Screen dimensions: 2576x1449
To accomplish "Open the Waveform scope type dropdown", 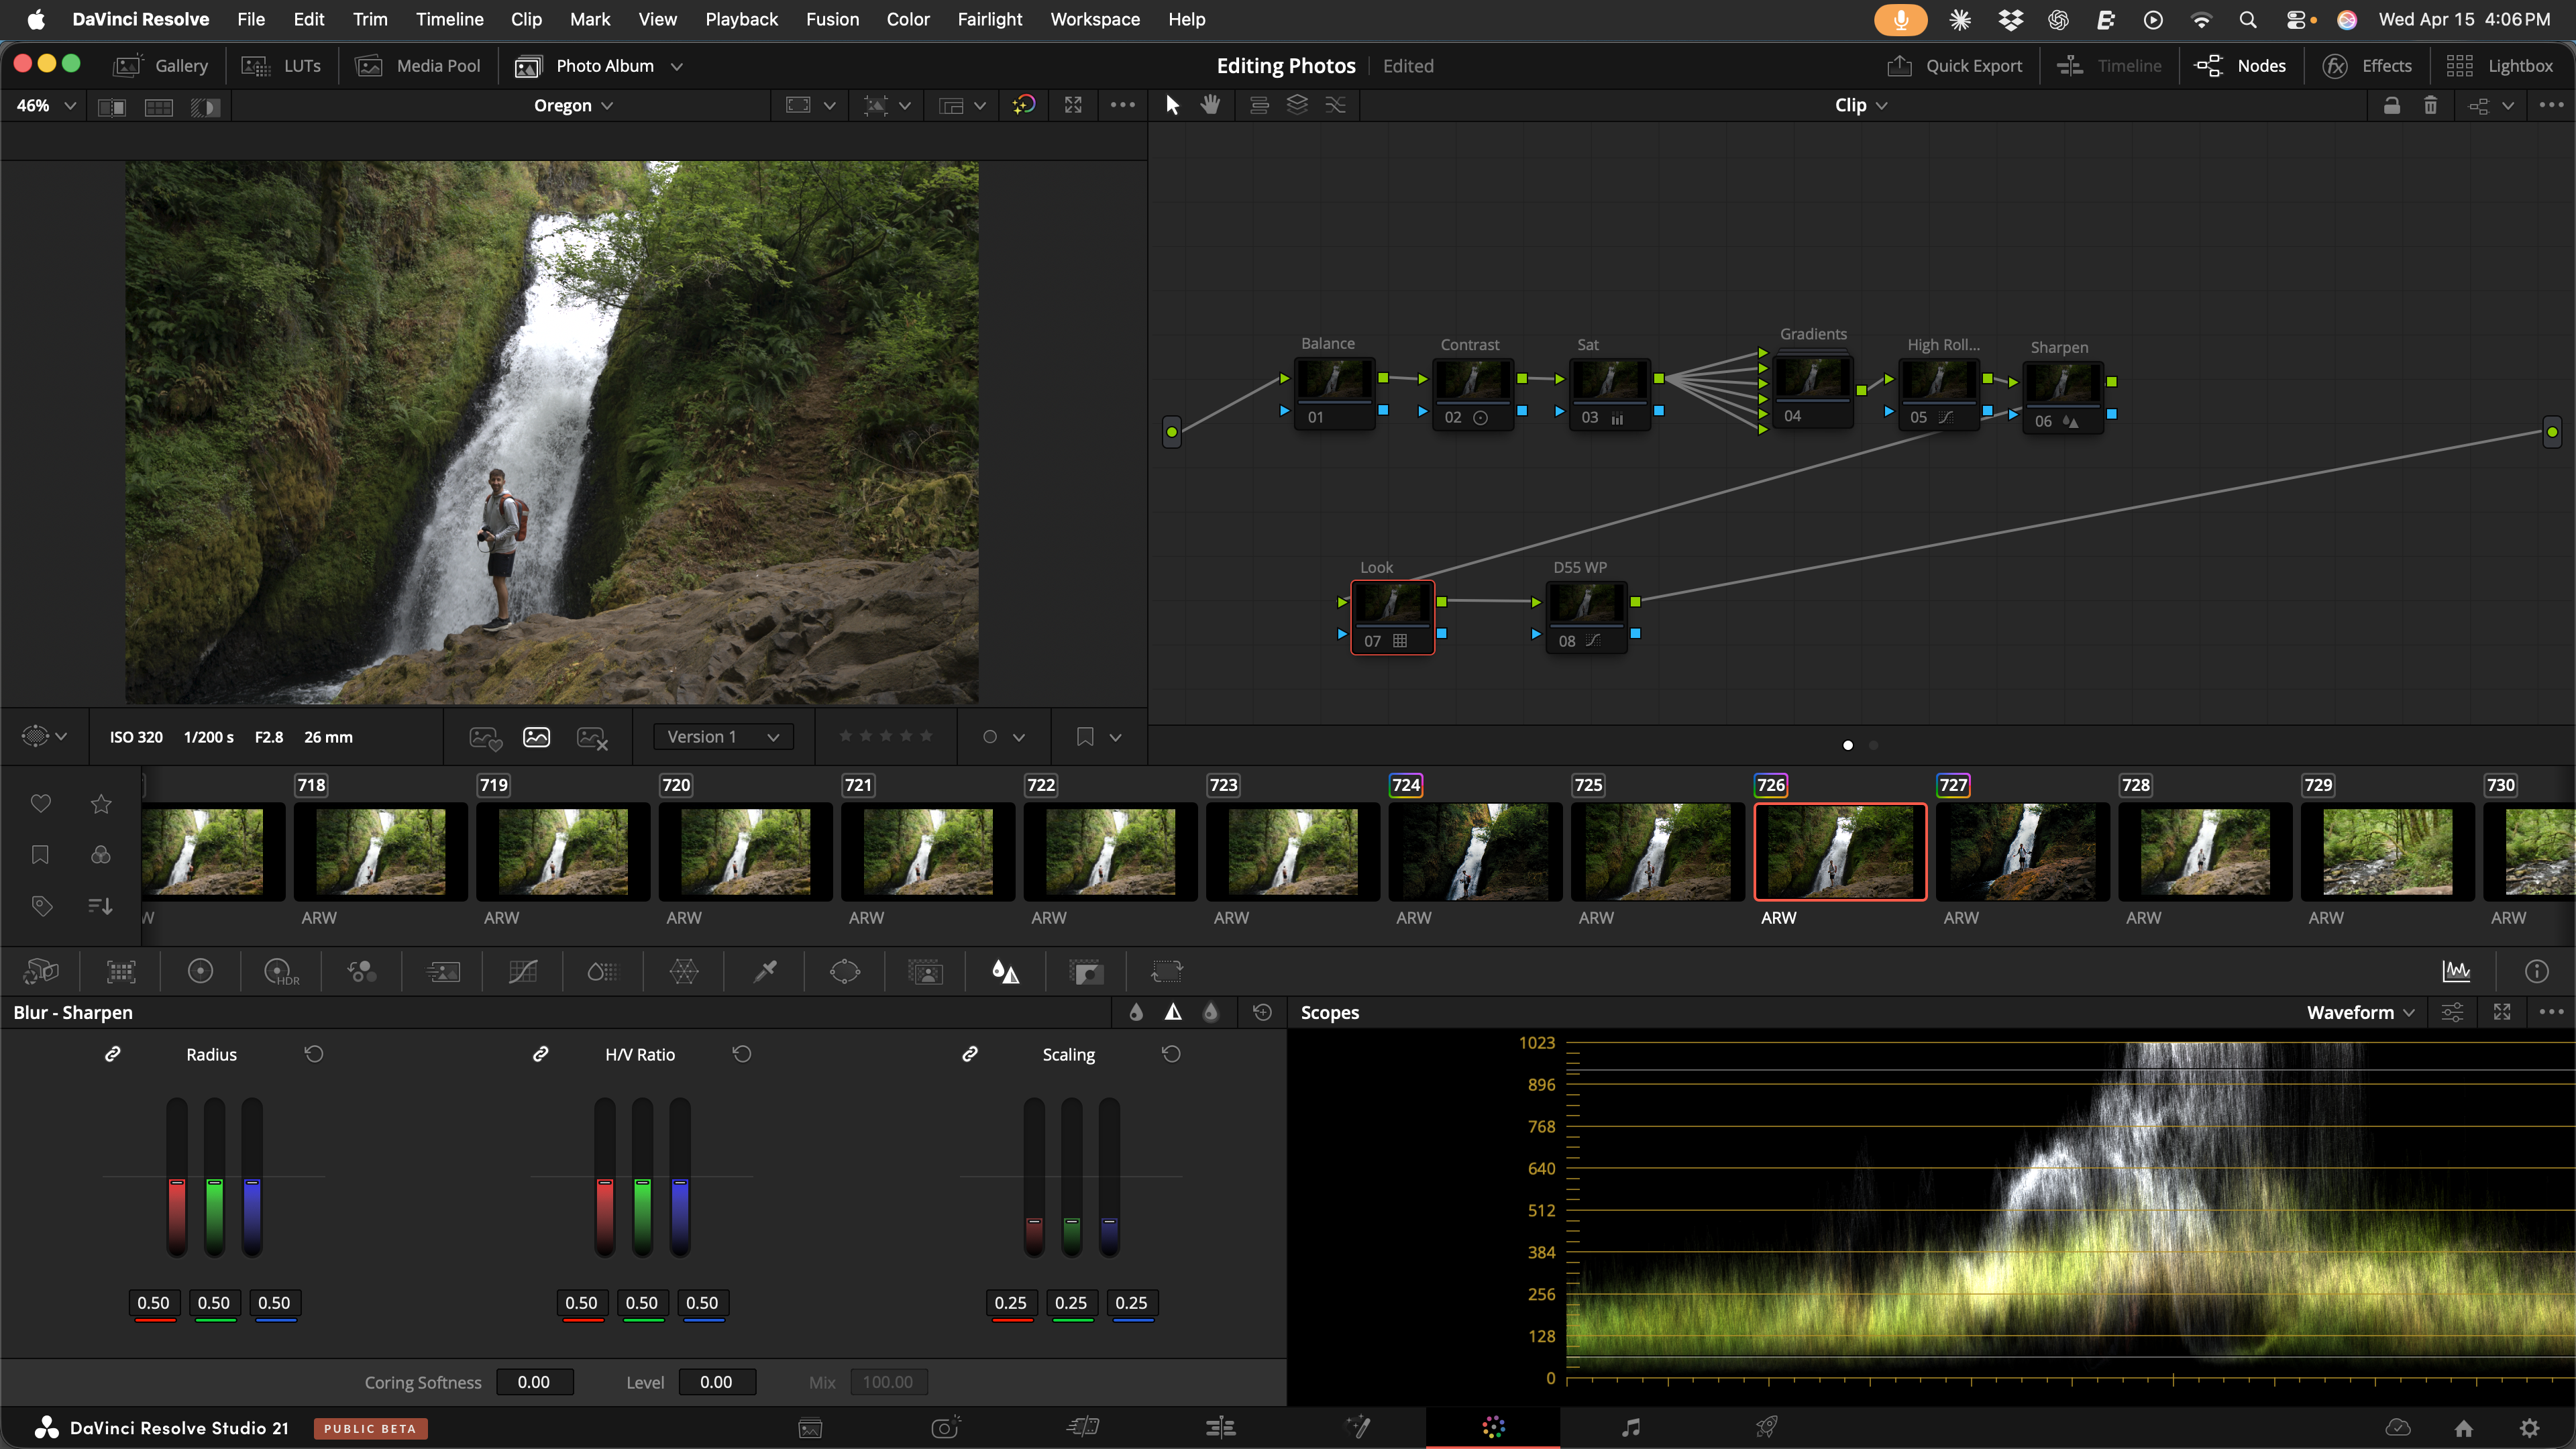I will 2361,1012.
